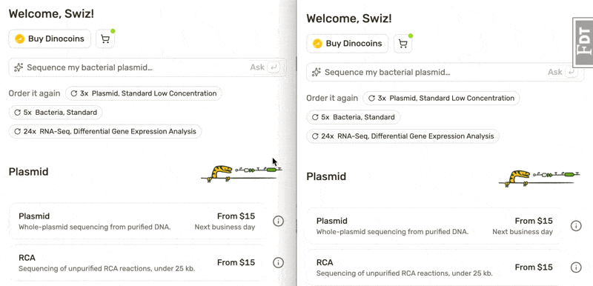
Task: Open the shopping cart in the right pane
Action: coord(402,44)
